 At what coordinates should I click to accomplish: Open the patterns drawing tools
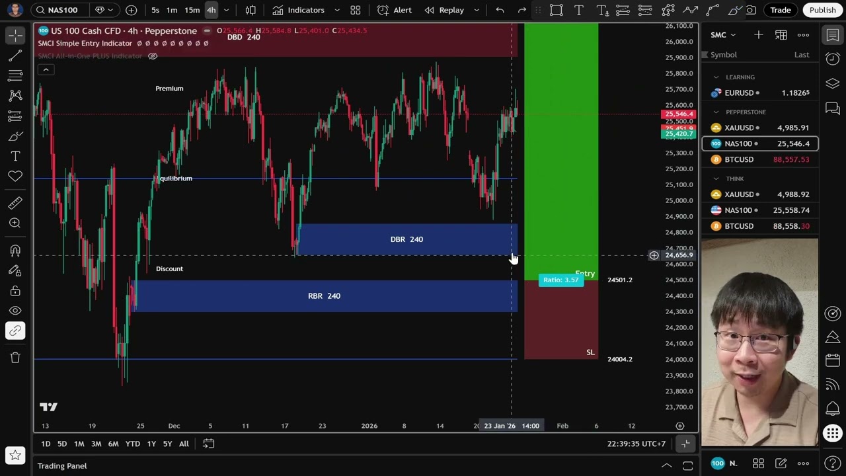pyautogui.click(x=15, y=96)
